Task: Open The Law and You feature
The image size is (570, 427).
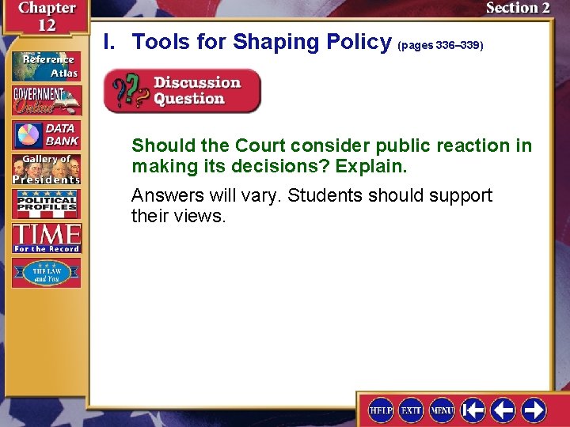Action: [46, 273]
